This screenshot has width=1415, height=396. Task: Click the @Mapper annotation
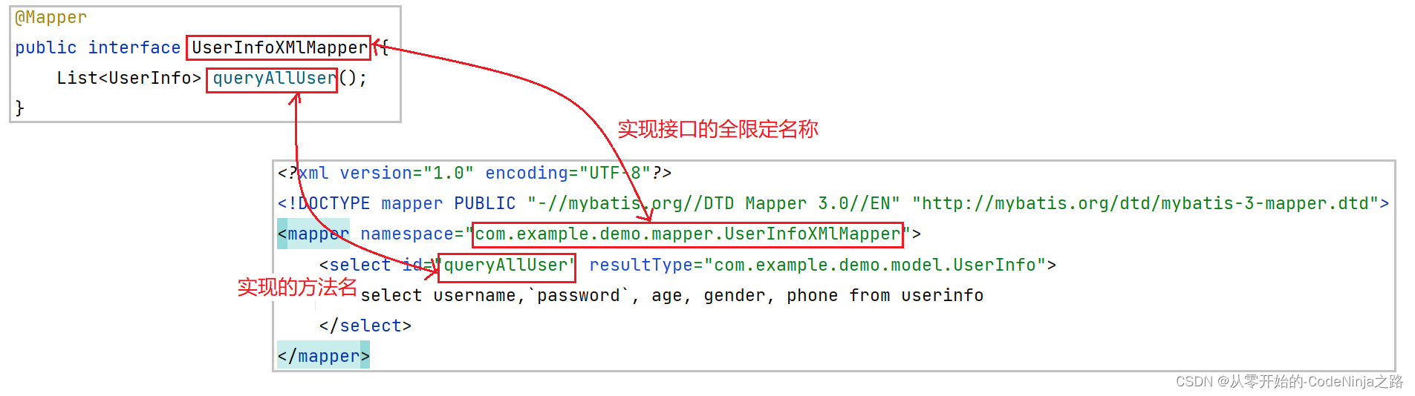51,17
